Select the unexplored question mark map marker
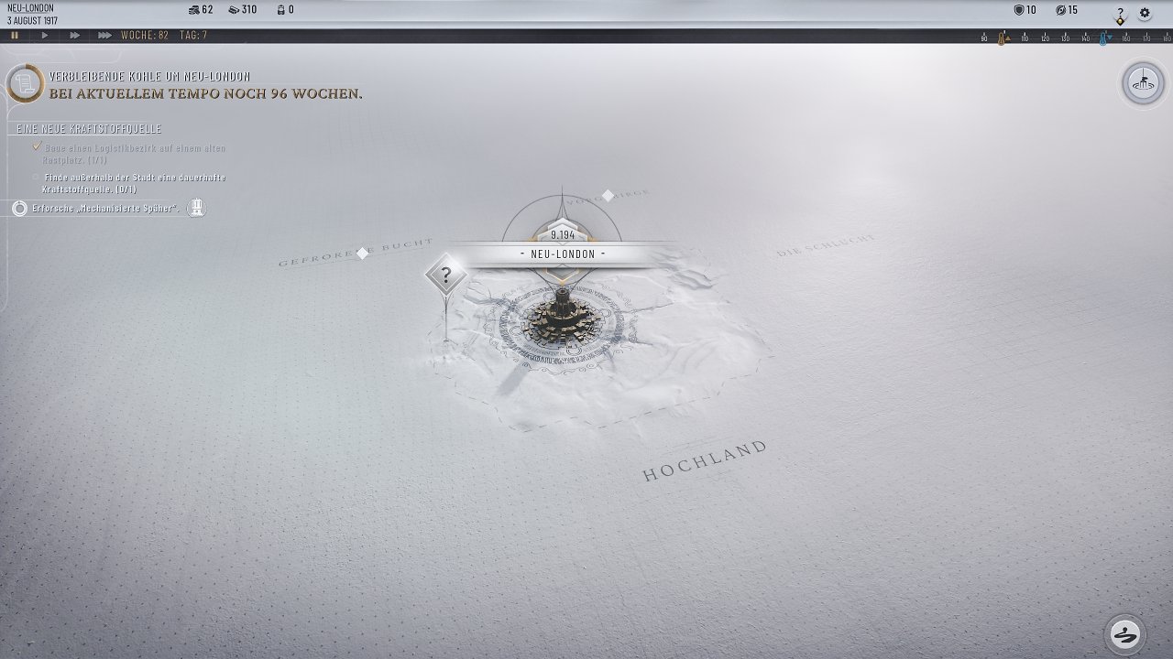The width and height of the screenshot is (1173, 659). click(446, 275)
